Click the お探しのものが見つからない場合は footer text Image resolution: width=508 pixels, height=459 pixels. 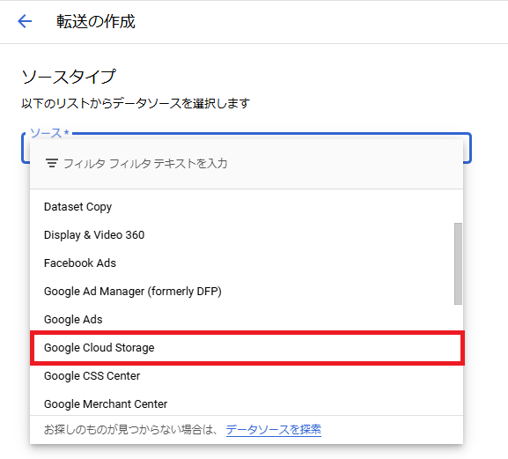(130, 430)
